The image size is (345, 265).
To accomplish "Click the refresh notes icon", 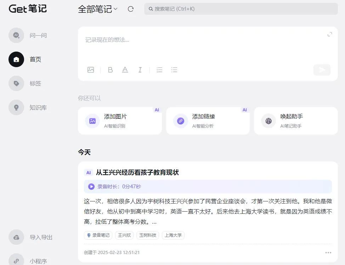I will click(x=131, y=9).
